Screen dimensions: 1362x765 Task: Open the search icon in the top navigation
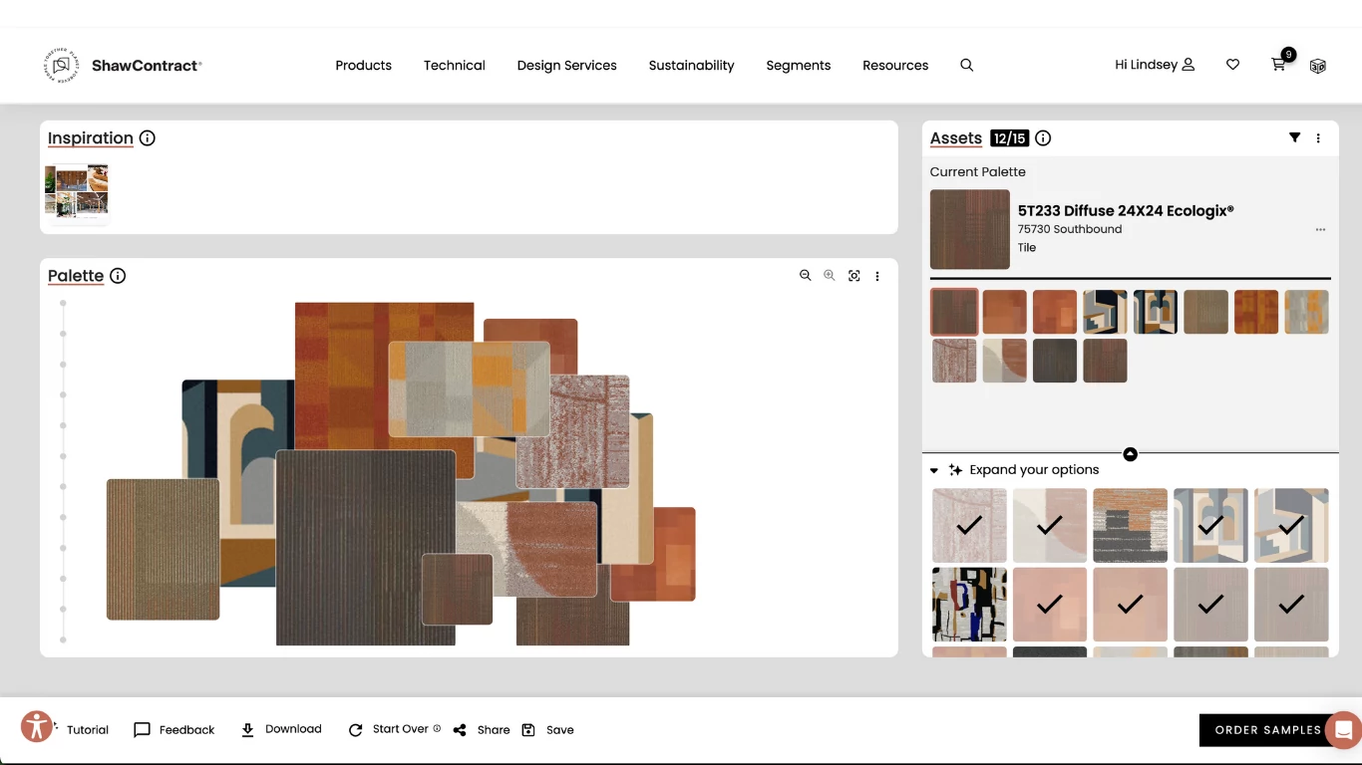pyautogui.click(x=966, y=65)
